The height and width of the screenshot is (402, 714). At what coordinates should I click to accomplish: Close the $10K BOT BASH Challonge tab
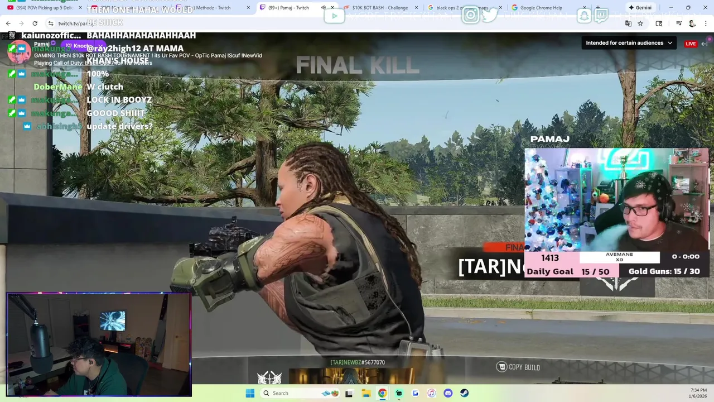(x=416, y=8)
